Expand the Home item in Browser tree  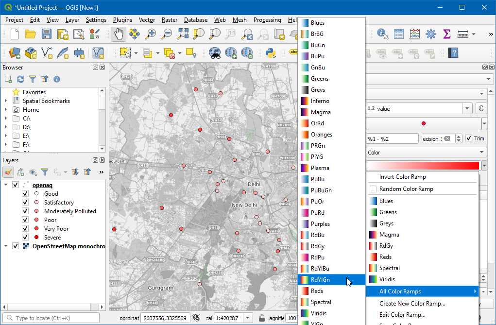pos(6,109)
